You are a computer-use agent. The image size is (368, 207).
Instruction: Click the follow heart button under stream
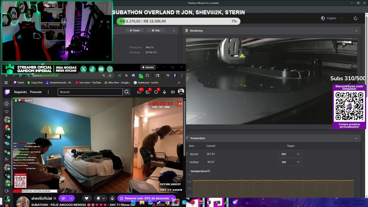click(x=87, y=198)
